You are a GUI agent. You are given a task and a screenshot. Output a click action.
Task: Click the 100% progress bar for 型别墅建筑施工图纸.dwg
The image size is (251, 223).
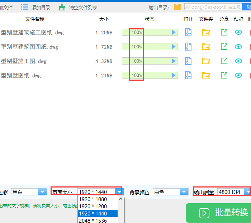pyautogui.click(x=150, y=32)
